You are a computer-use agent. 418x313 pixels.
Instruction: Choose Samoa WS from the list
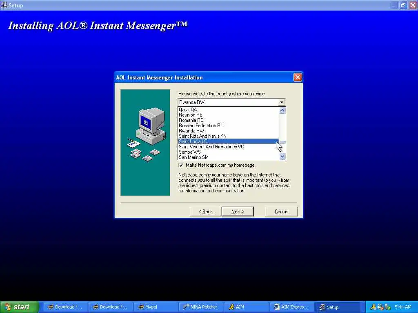click(228, 152)
